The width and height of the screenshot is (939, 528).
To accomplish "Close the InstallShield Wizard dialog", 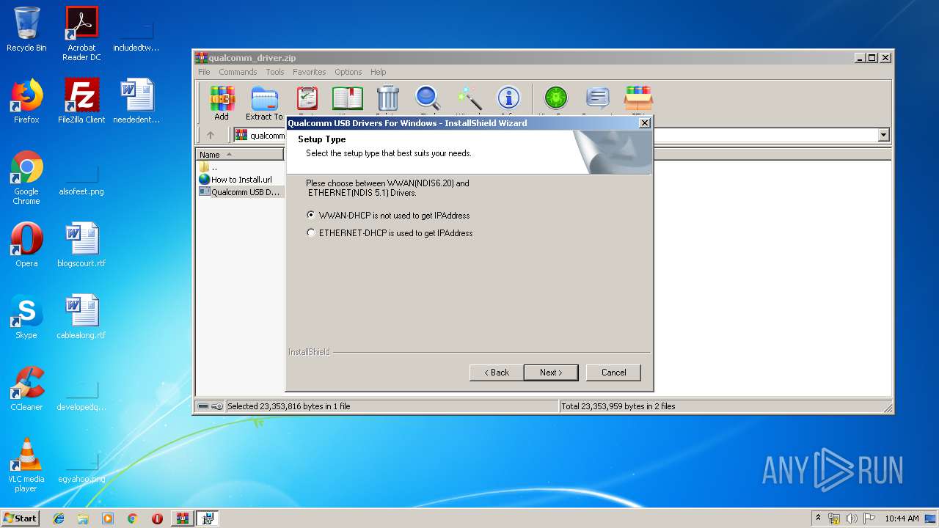I will point(644,123).
